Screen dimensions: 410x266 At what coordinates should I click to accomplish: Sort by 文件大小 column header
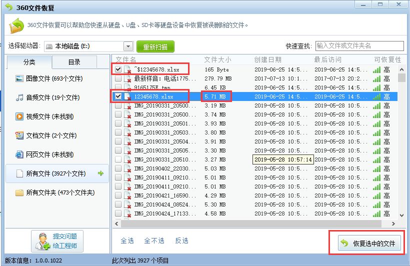point(217,60)
